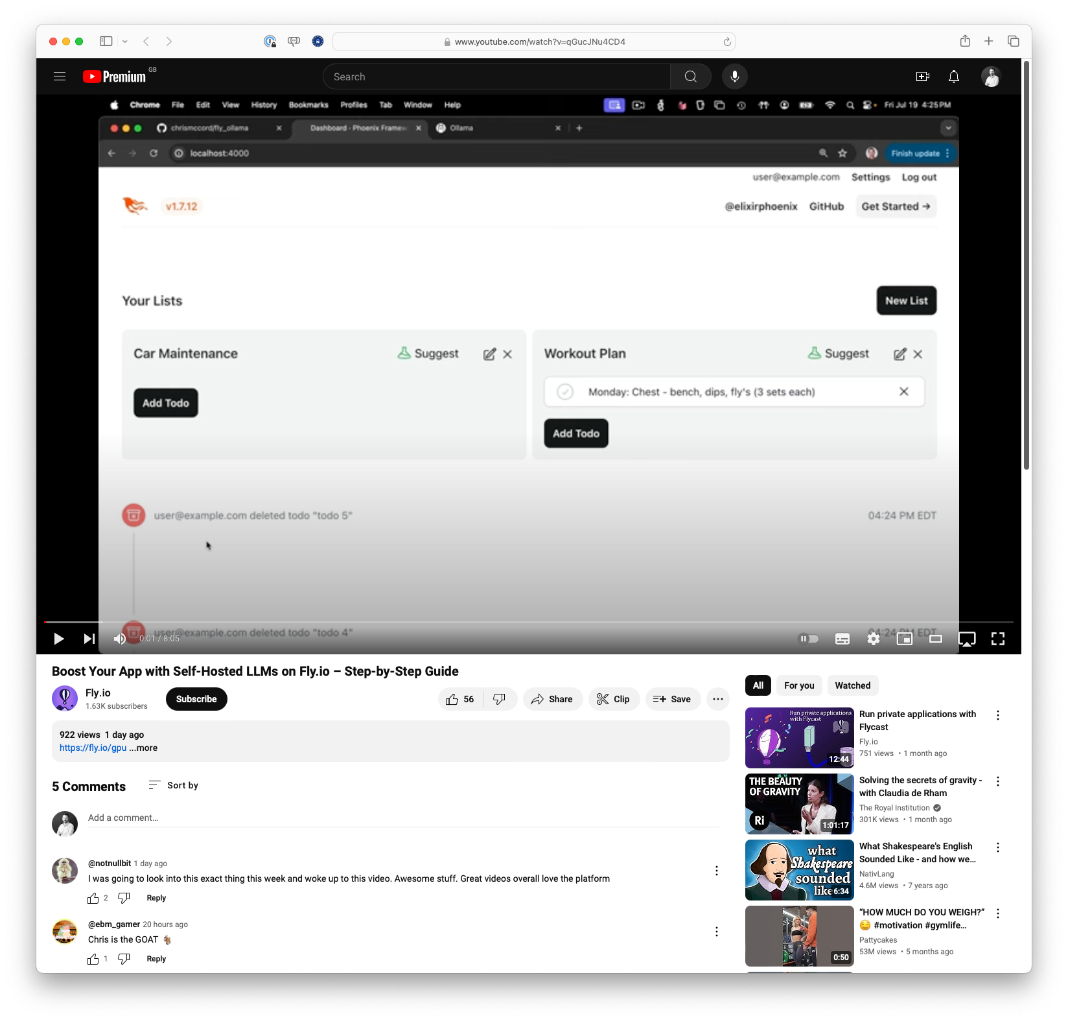The width and height of the screenshot is (1068, 1021).
Task: Dislike the video with the thumbs down
Action: click(500, 699)
